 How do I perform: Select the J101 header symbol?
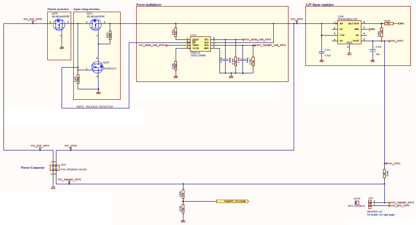[x=370, y=204]
